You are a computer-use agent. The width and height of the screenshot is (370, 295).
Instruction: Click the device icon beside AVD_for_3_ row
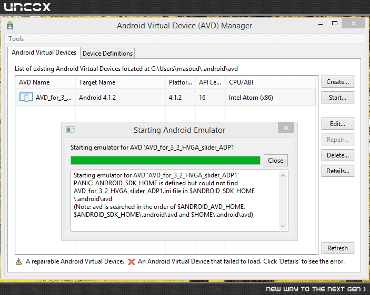pyautogui.click(x=26, y=97)
